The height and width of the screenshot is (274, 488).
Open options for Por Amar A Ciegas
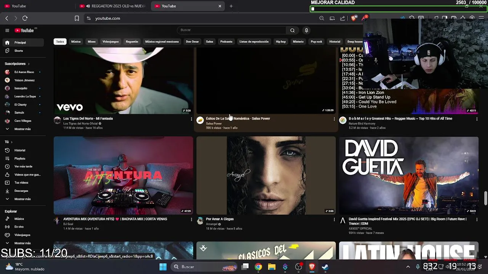[334, 220]
